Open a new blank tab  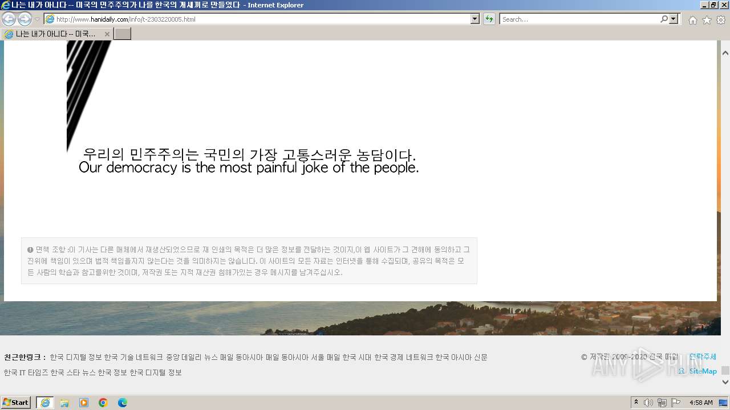tap(123, 34)
